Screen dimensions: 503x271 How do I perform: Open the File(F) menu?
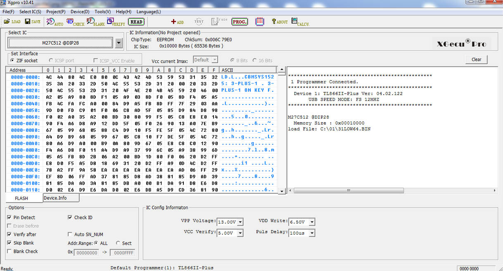[8, 12]
